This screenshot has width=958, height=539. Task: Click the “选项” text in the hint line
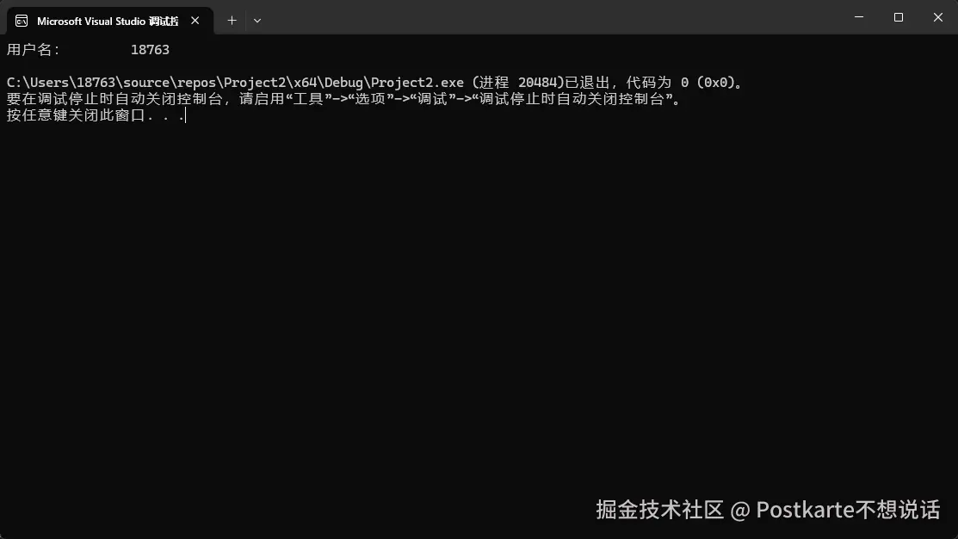tap(371, 98)
